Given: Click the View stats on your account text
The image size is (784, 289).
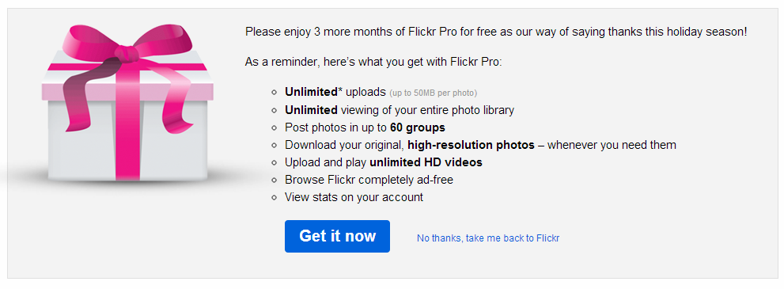Looking at the screenshot, I should pyautogui.click(x=354, y=197).
